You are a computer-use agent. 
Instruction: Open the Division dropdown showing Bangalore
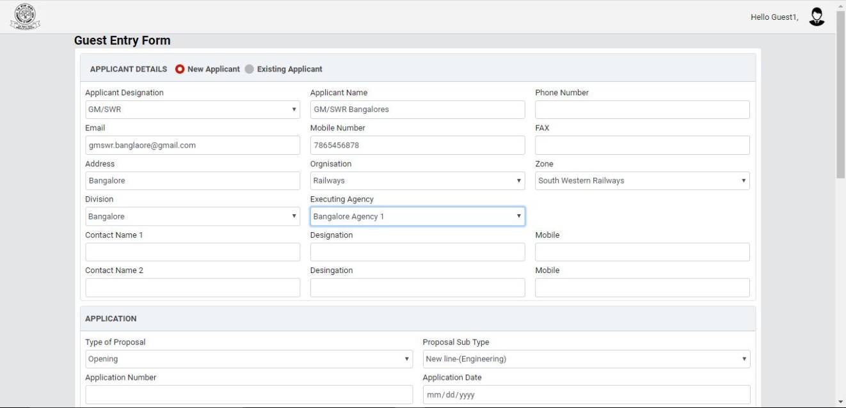[192, 217]
